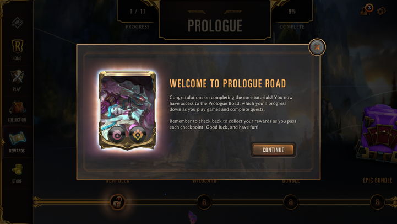Select the Play crossed-swords icon
The width and height of the screenshot is (397, 224).
[17, 81]
